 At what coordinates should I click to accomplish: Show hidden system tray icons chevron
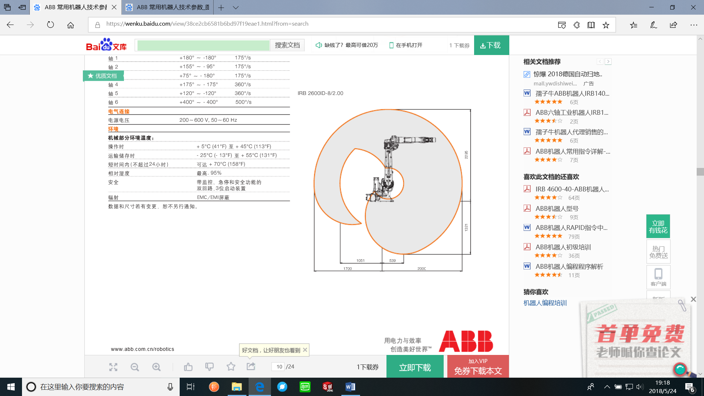607,387
